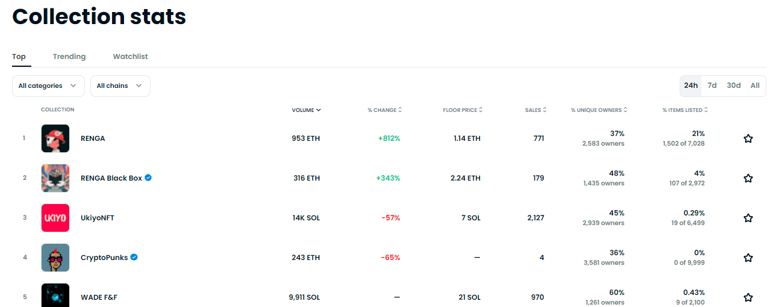Click the 970 sales count
The width and height of the screenshot is (773, 307).
pos(538,297)
